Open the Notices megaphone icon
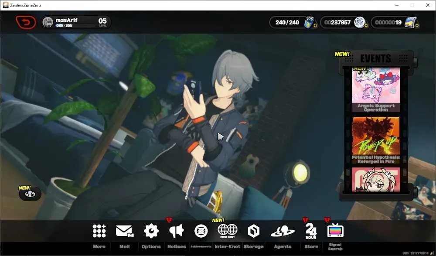 (x=176, y=231)
